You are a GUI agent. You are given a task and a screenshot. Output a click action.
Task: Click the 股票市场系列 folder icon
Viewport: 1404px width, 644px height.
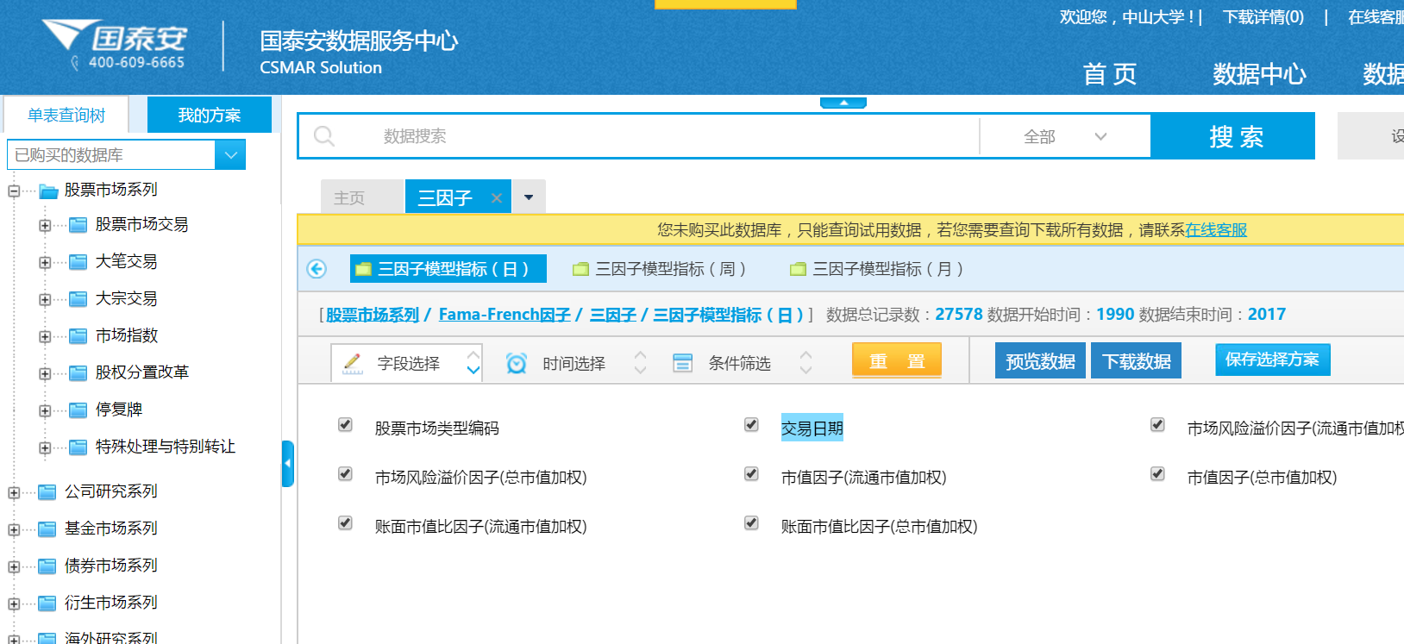pyautogui.click(x=48, y=191)
